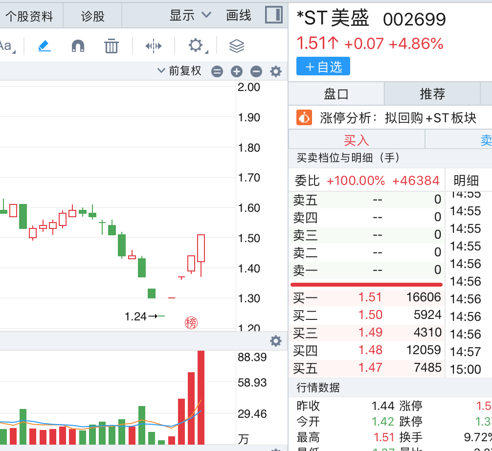Click the trash icon to delete drawings
492x451 pixels.
[112, 46]
